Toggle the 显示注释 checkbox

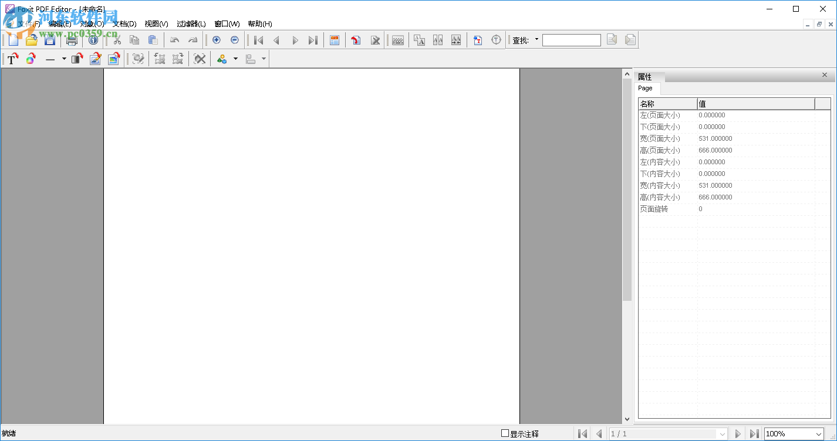click(x=505, y=433)
